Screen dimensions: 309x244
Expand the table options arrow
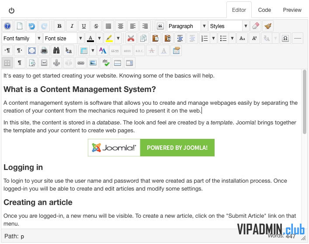(x=93, y=51)
